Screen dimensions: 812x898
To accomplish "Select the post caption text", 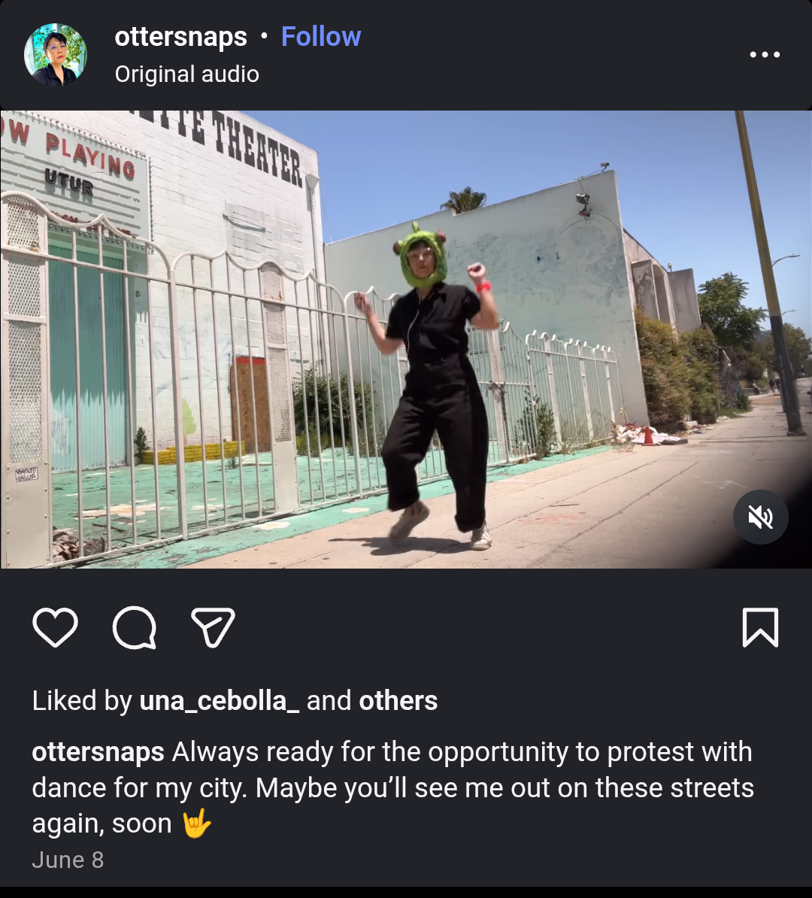I will click(392, 787).
